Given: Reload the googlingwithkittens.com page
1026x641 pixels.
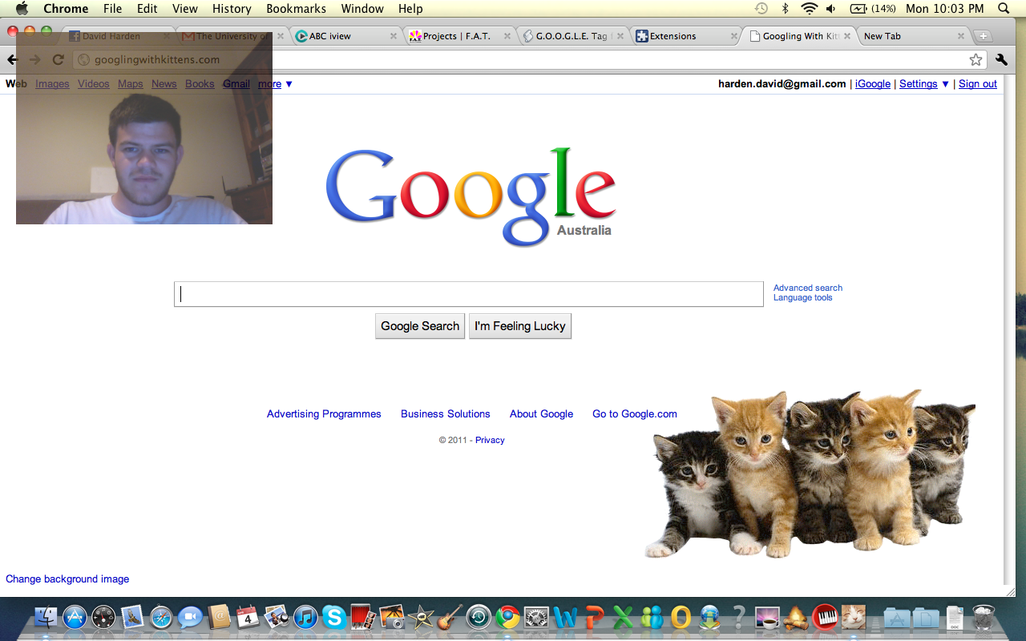Looking at the screenshot, I should 58,60.
